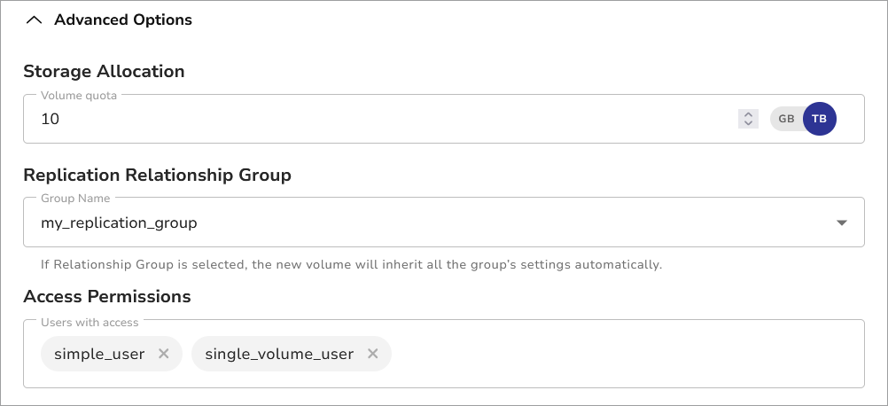Click the Advanced Options section title
888x406 pixels.
point(122,20)
